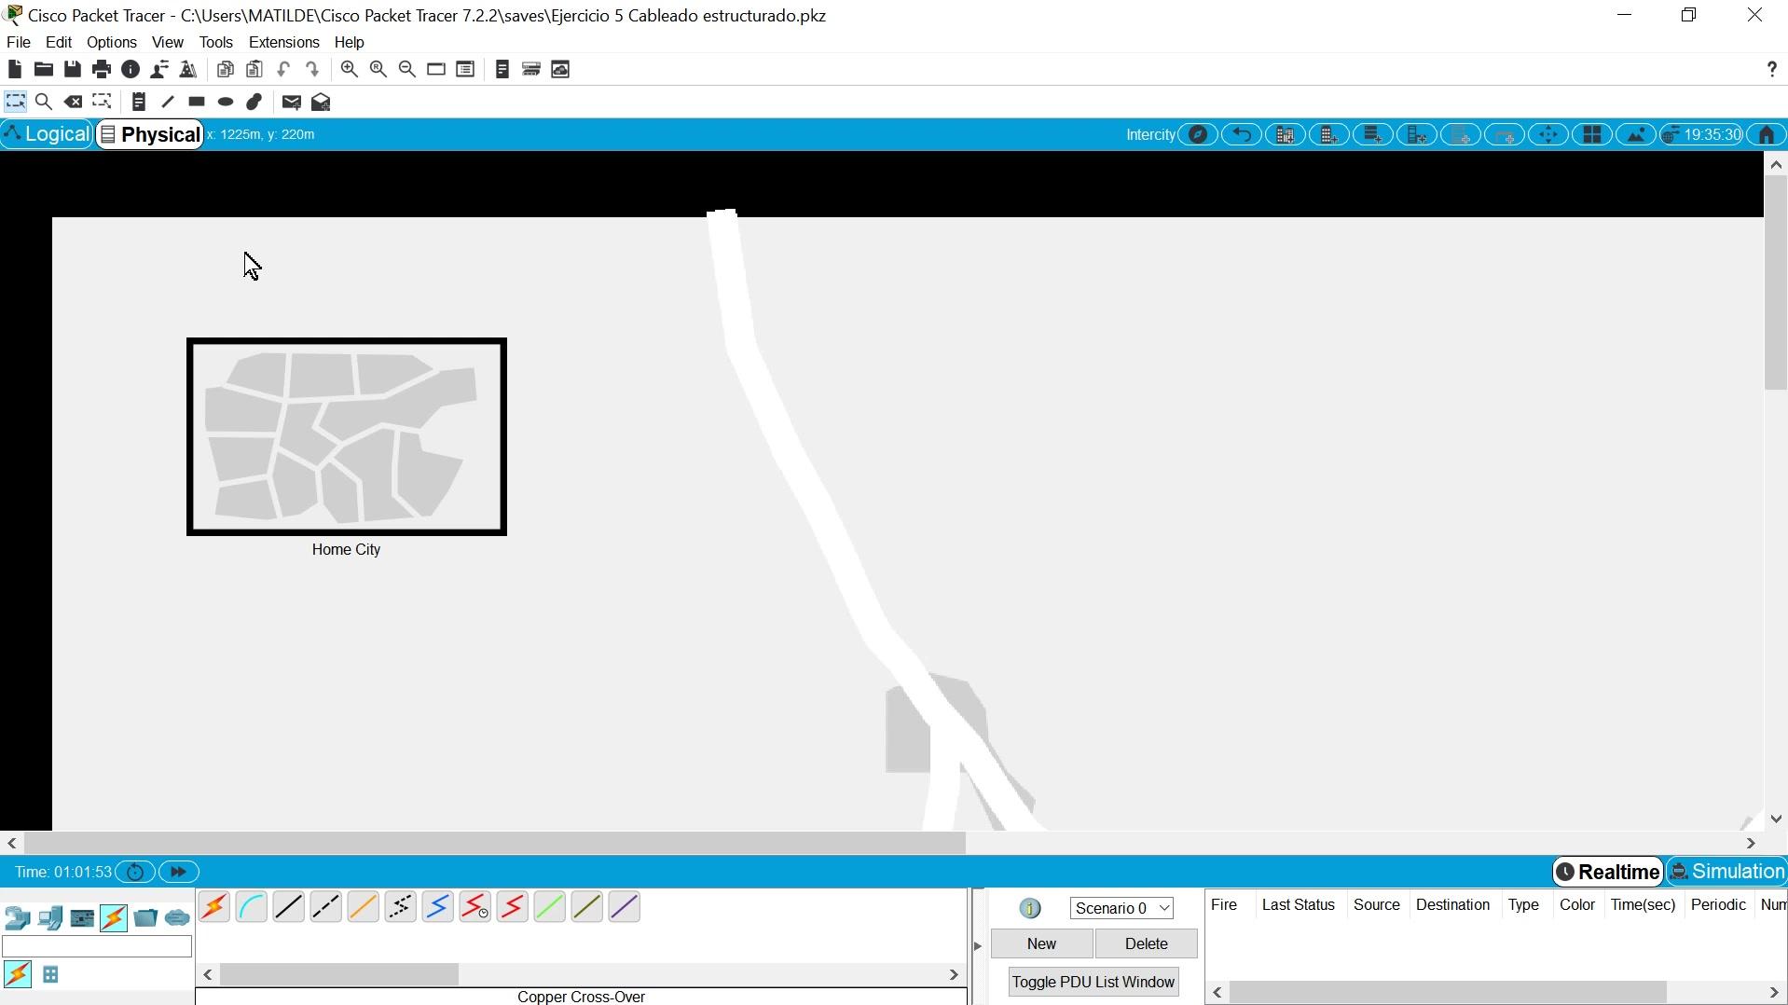
Task: Click the New scenario button
Action: click(x=1042, y=944)
